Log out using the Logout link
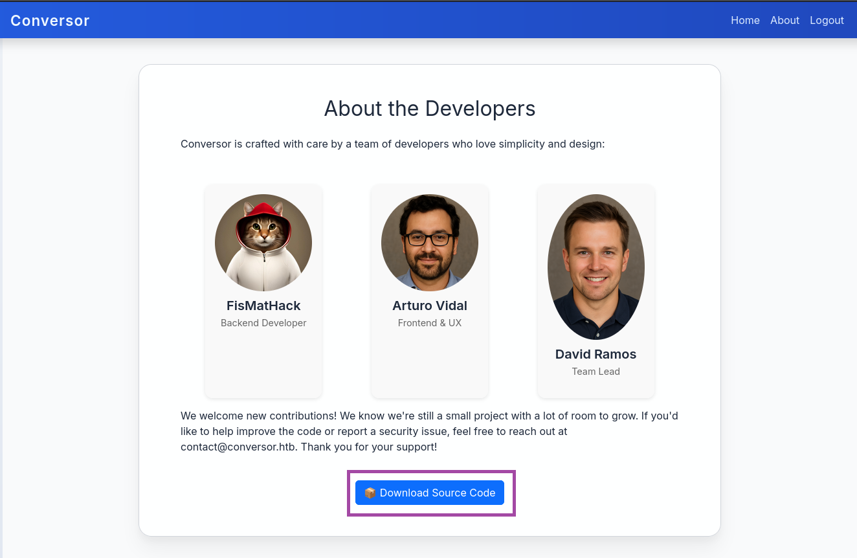This screenshot has width=857, height=558. [827, 20]
